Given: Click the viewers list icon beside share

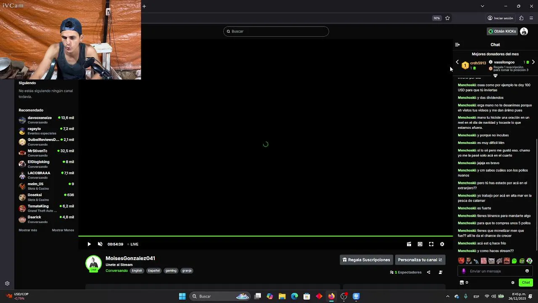Looking at the screenshot, I should click(x=440, y=272).
